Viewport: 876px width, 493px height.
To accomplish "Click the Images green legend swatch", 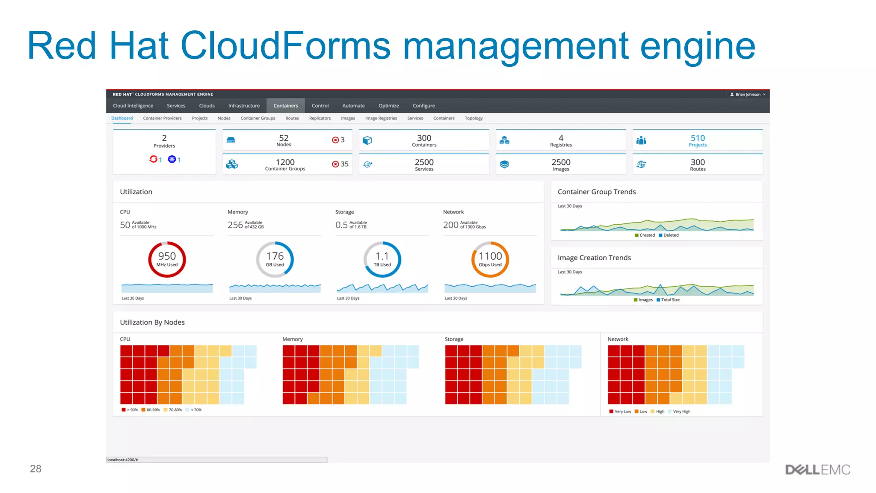I will tap(636, 300).
